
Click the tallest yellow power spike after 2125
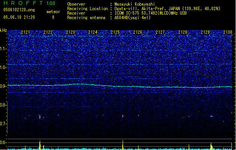point(123,145)
